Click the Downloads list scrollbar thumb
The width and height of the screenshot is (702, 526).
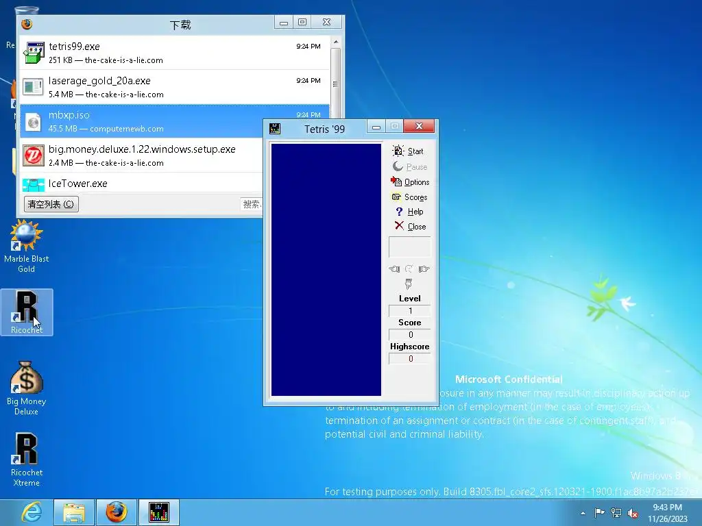pyautogui.click(x=336, y=84)
